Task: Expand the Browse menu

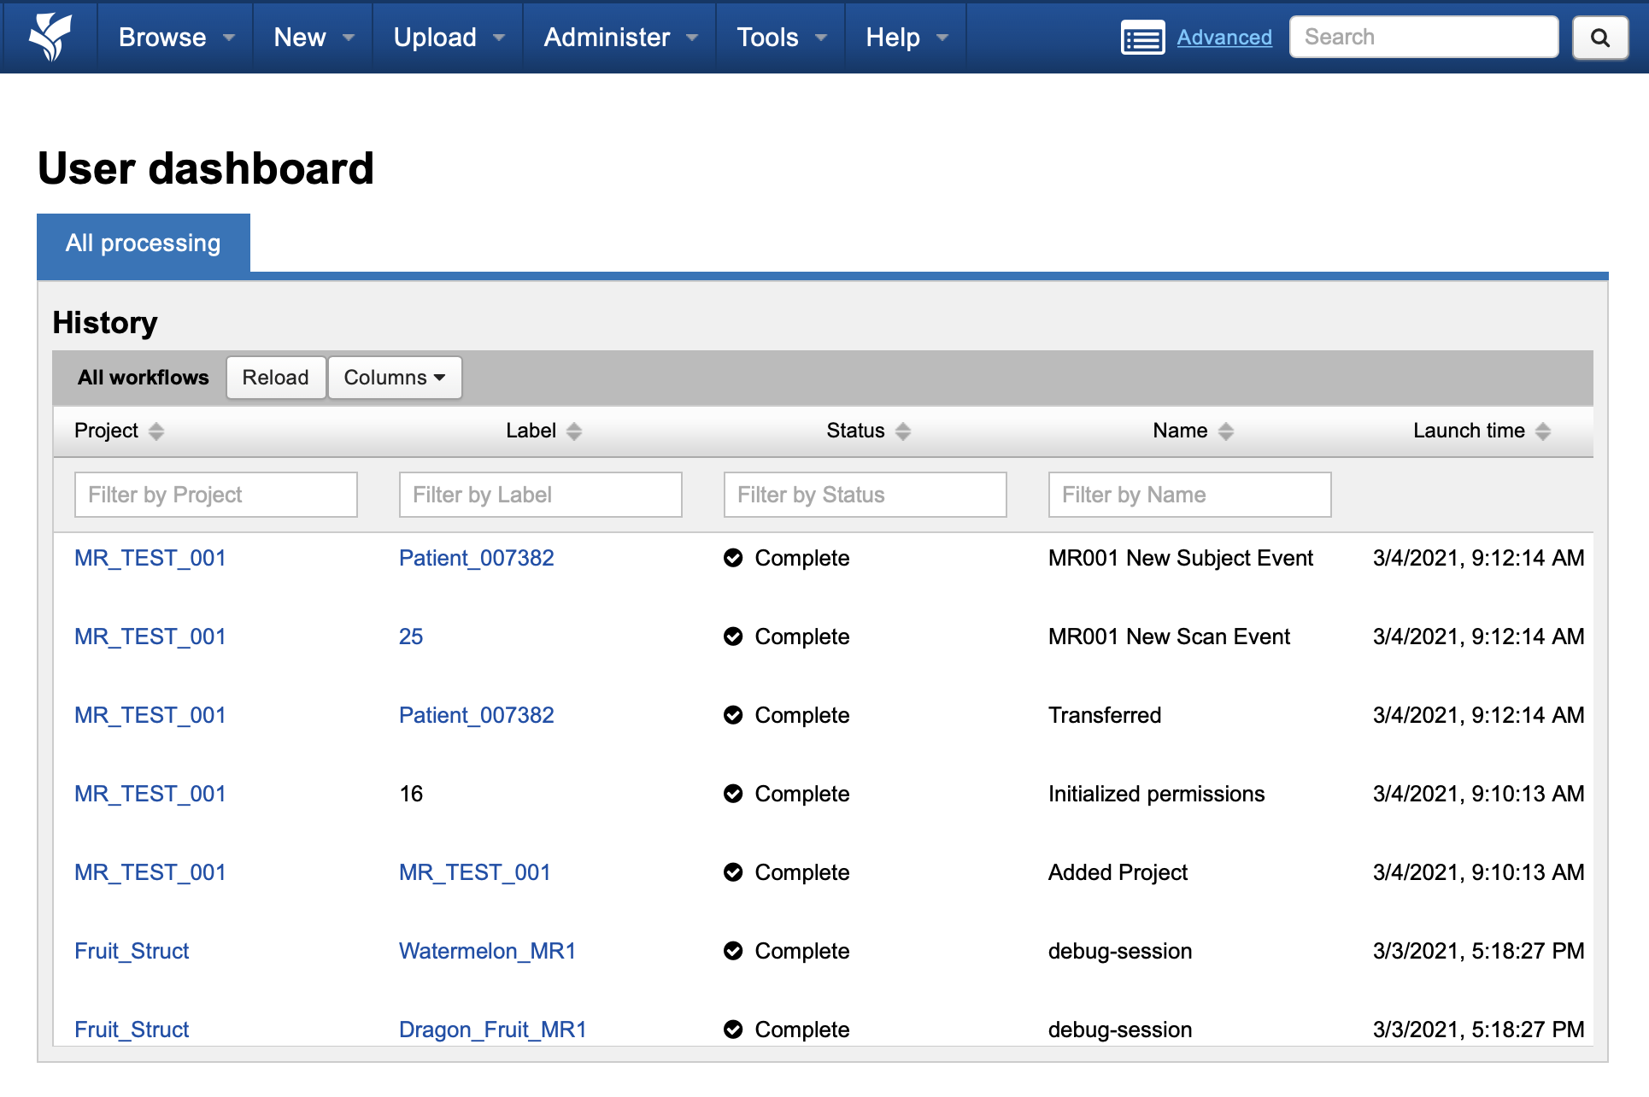Action: (176, 38)
